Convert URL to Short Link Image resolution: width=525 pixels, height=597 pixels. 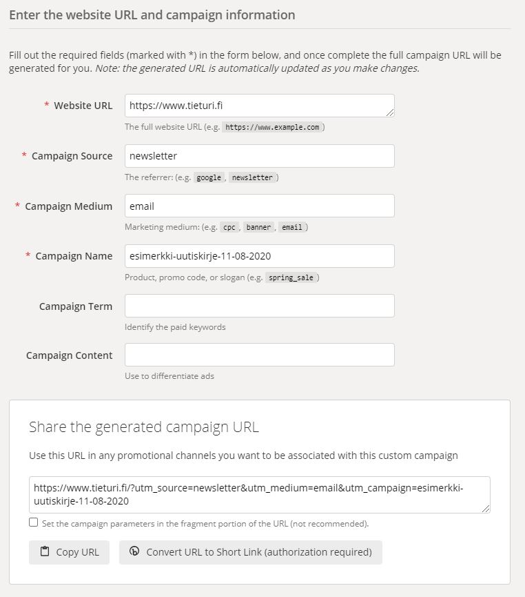[x=250, y=552]
